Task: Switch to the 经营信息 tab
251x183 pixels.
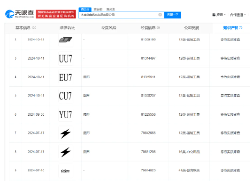Action: (150, 28)
